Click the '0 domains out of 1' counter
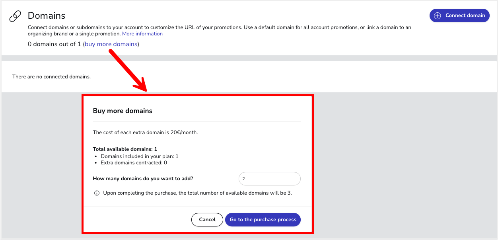The height and width of the screenshot is (240, 498). pyautogui.click(x=54, y=44)
